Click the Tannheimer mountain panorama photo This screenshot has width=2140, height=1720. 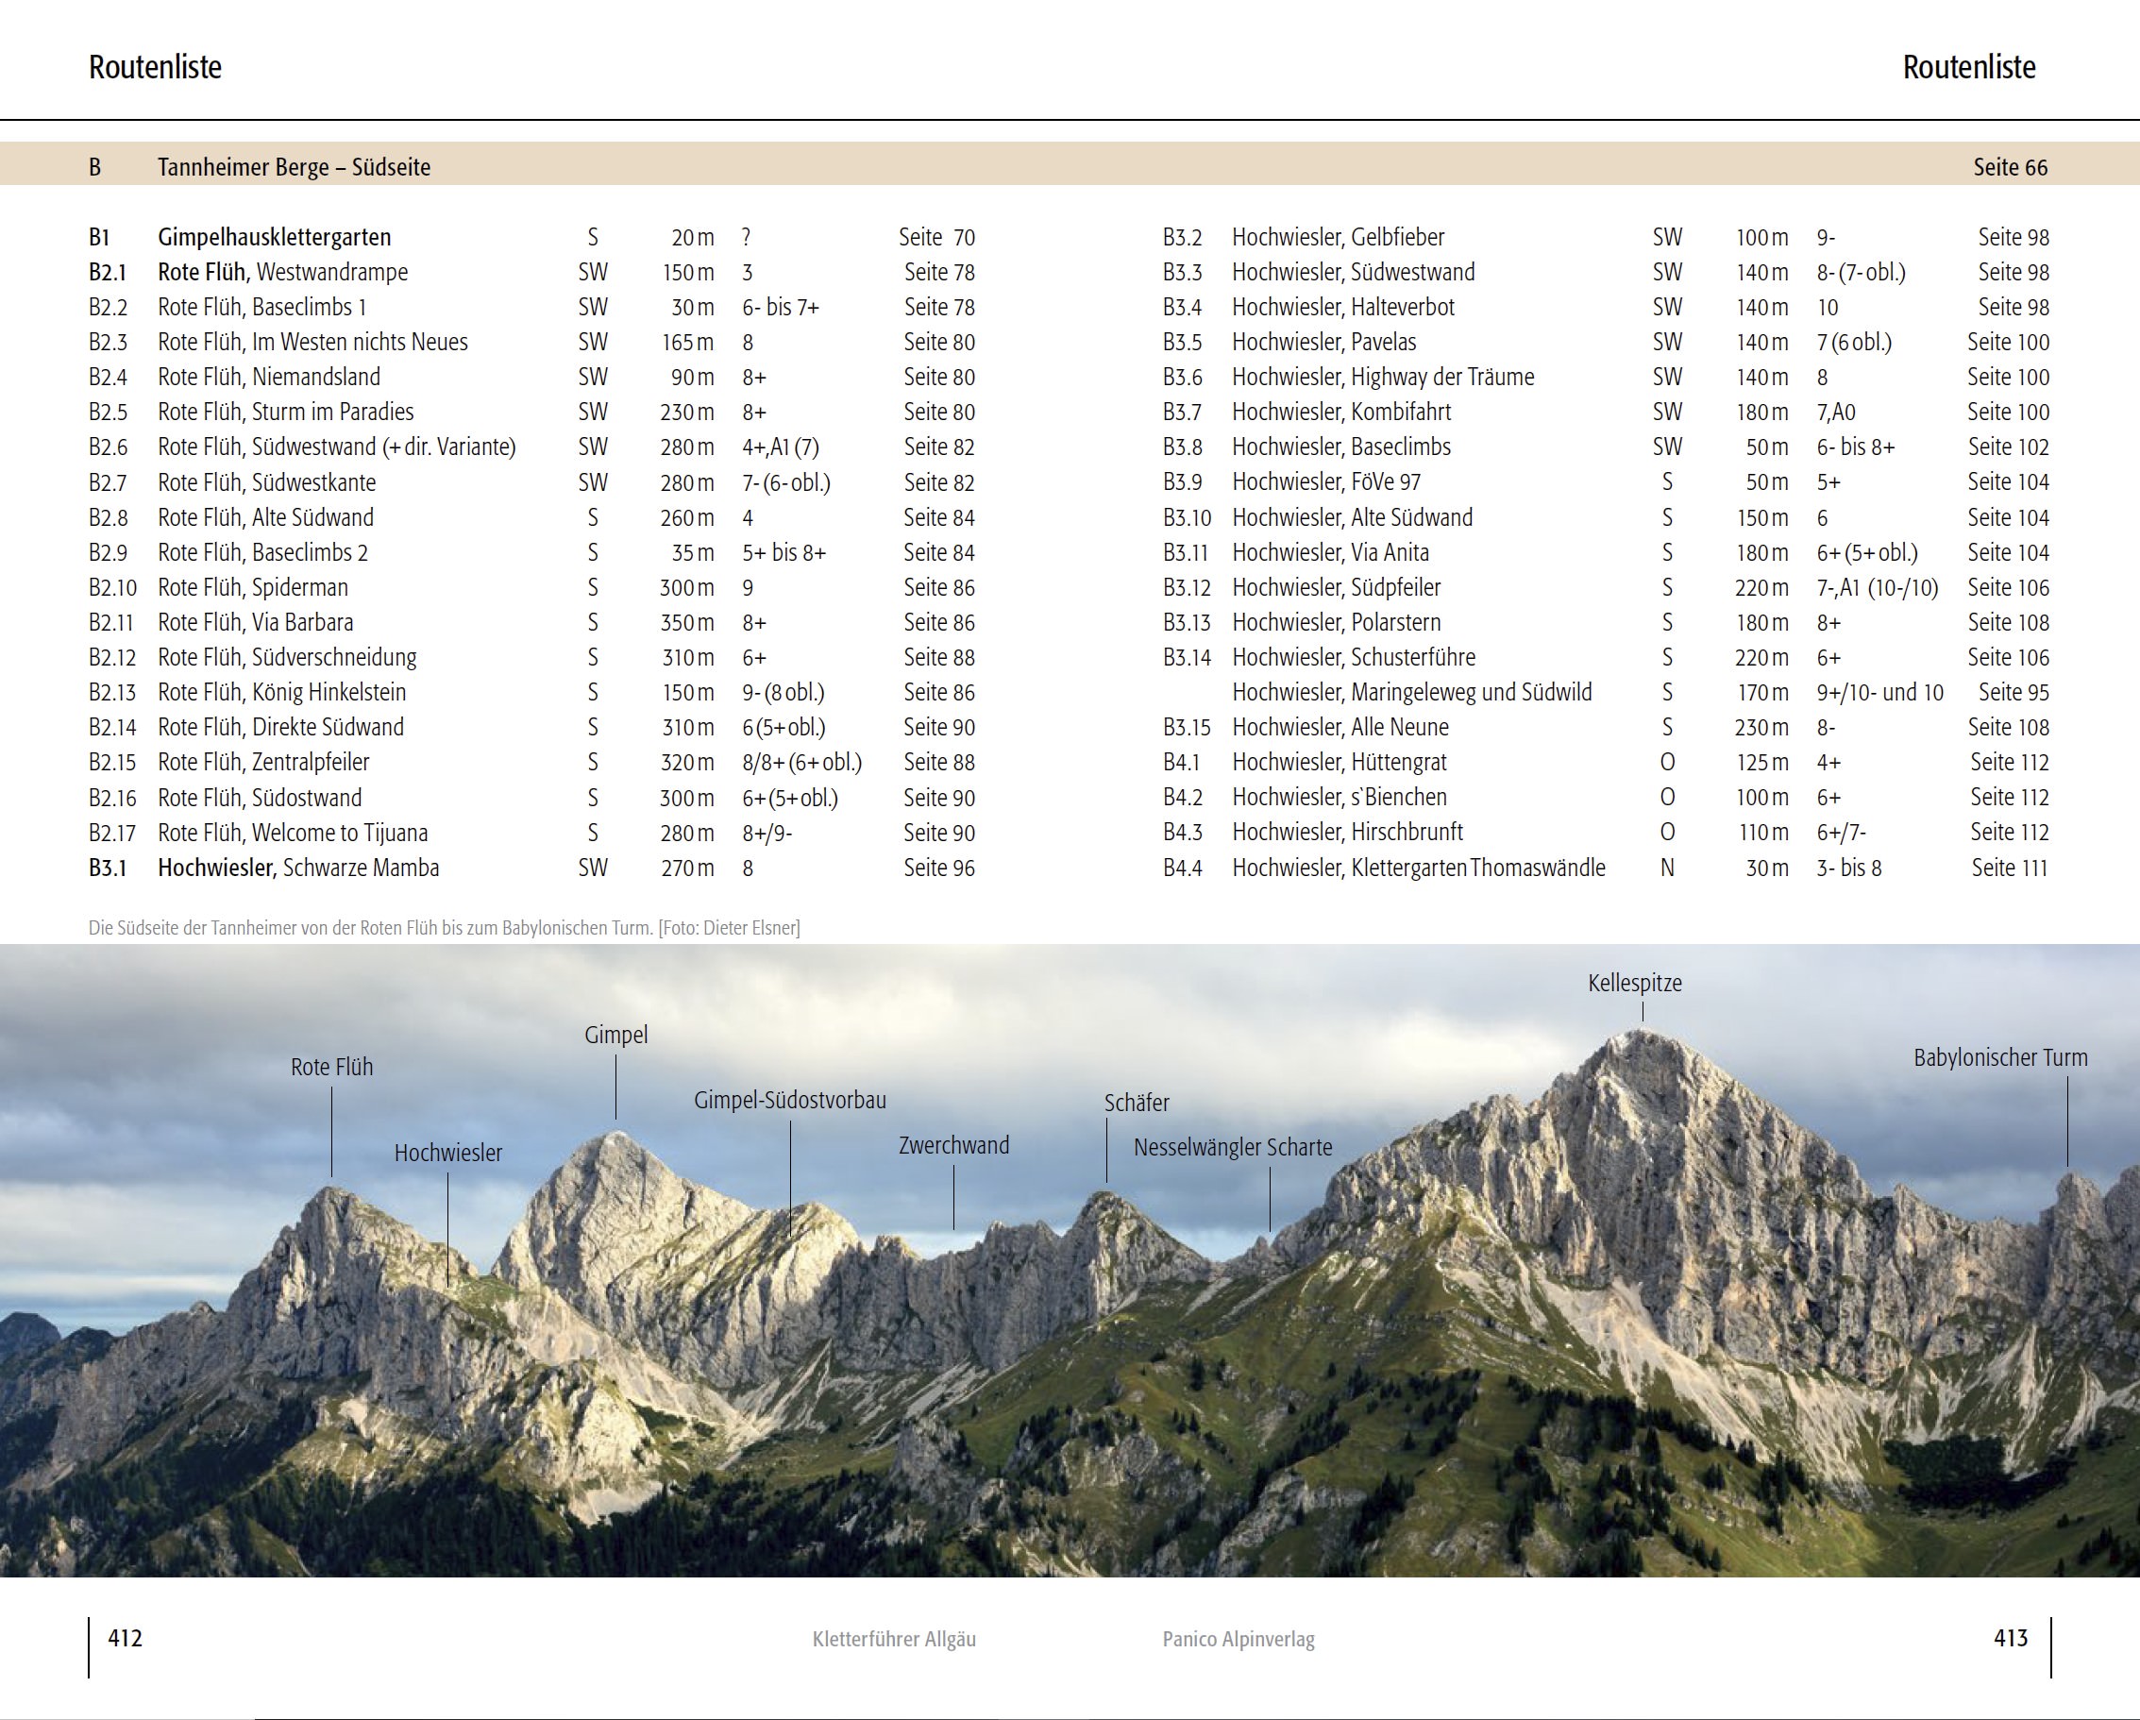click(x=1070, y=1260)
